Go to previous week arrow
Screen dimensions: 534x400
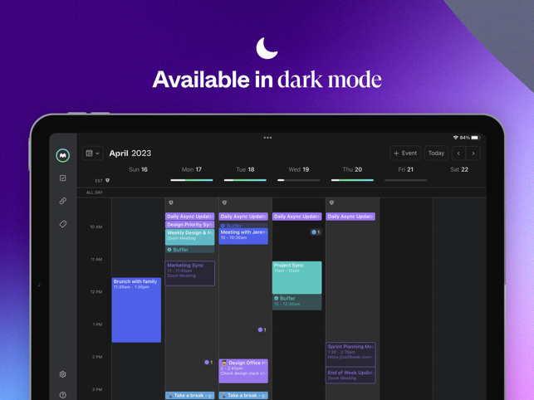pyautogui.click(x=458, y=154)
